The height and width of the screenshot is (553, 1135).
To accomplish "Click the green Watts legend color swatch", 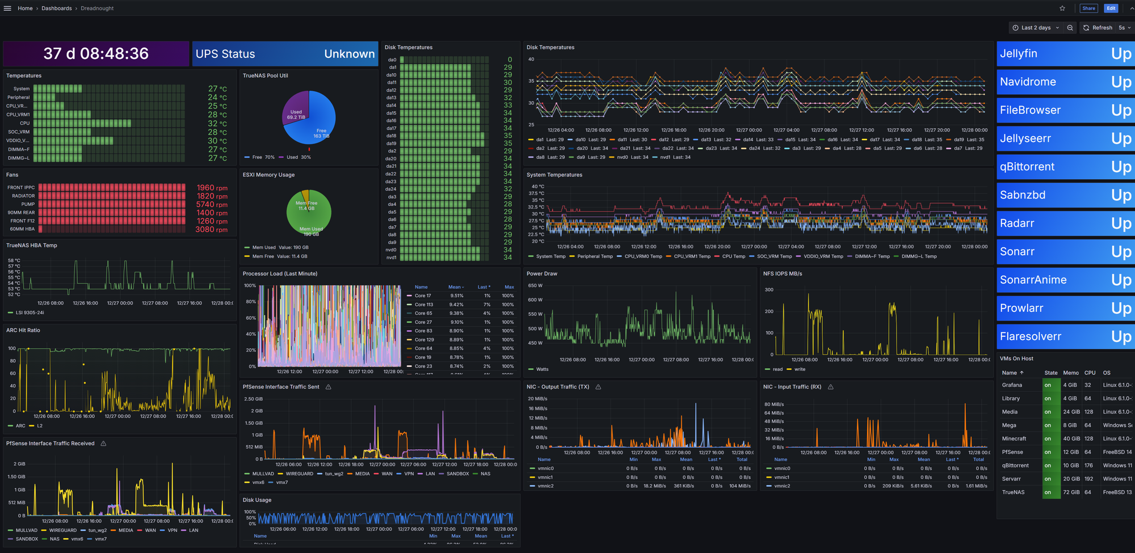I will 531,369.
